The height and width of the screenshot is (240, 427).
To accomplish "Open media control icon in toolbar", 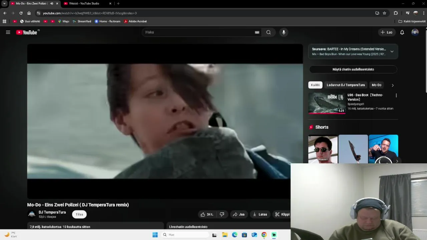I will click(407, 13).
